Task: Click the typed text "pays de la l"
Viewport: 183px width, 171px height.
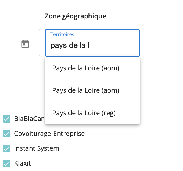Action: click(x=70, y=45)
